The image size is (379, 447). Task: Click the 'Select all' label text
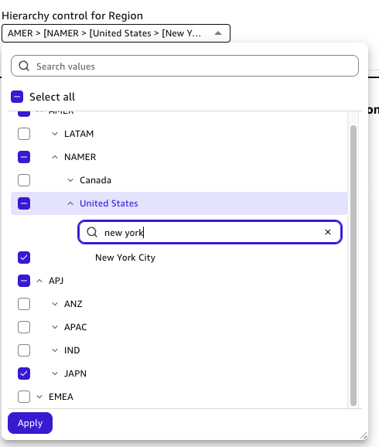pos(52,97)
